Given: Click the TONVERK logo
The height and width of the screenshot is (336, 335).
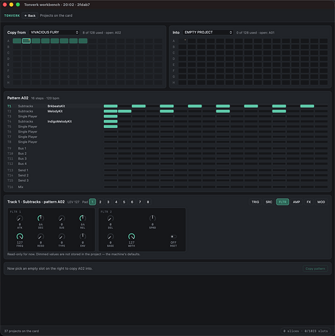Looking at the screenshot, I should [12, 15].
